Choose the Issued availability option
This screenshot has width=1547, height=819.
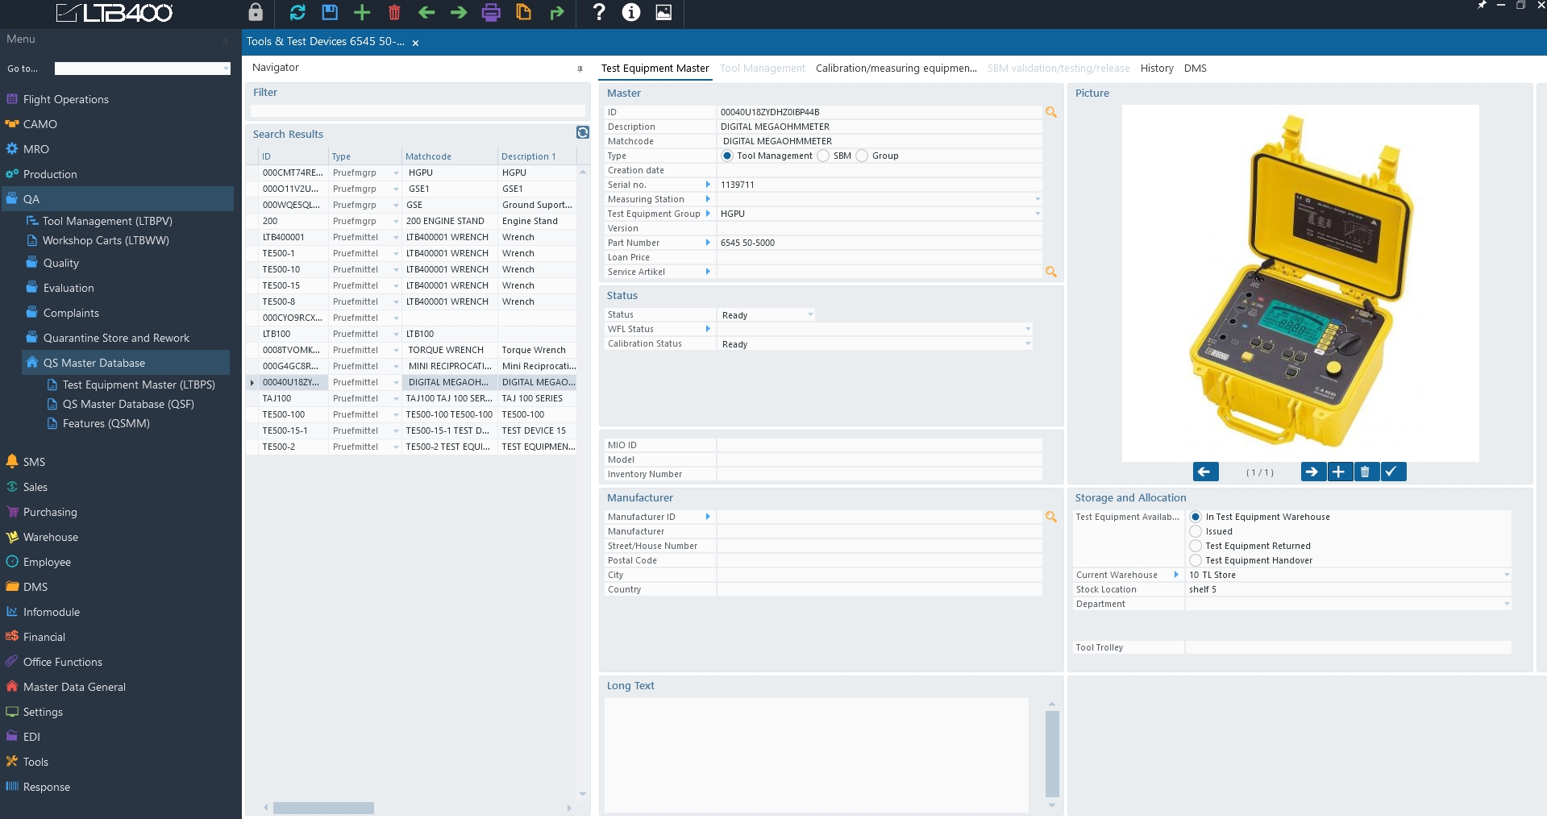point(1196,531)
